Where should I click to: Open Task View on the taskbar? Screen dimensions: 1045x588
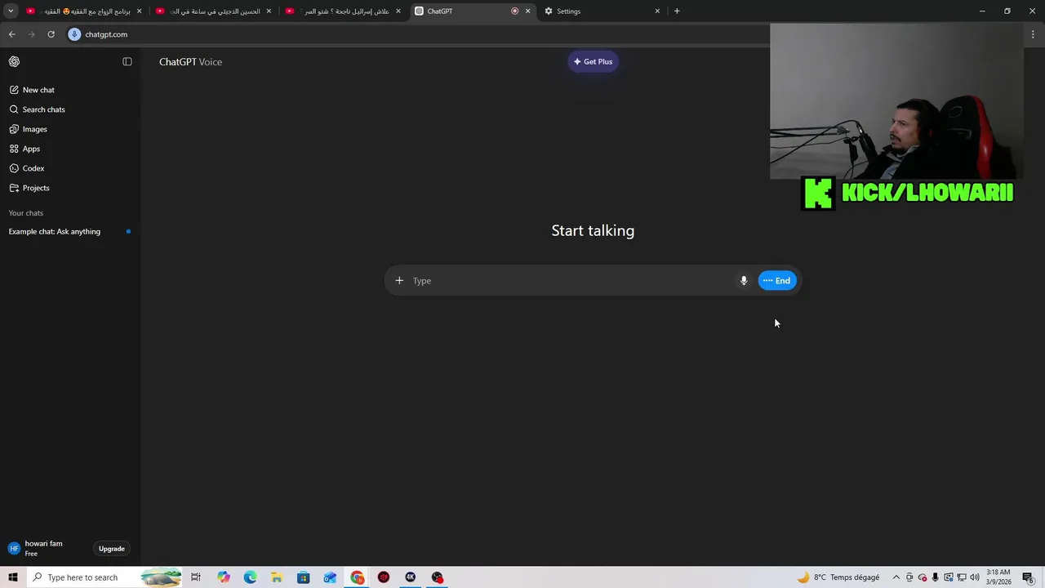[196, 577]
